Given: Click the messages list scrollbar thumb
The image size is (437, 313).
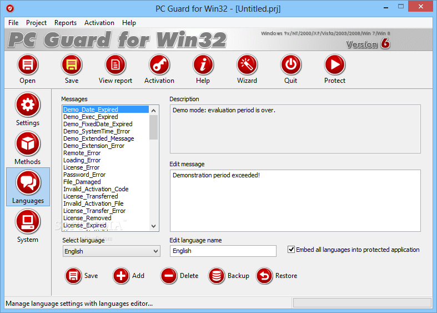Looking at the screenshot, I should pyautogui.click(x=154, y=127).
